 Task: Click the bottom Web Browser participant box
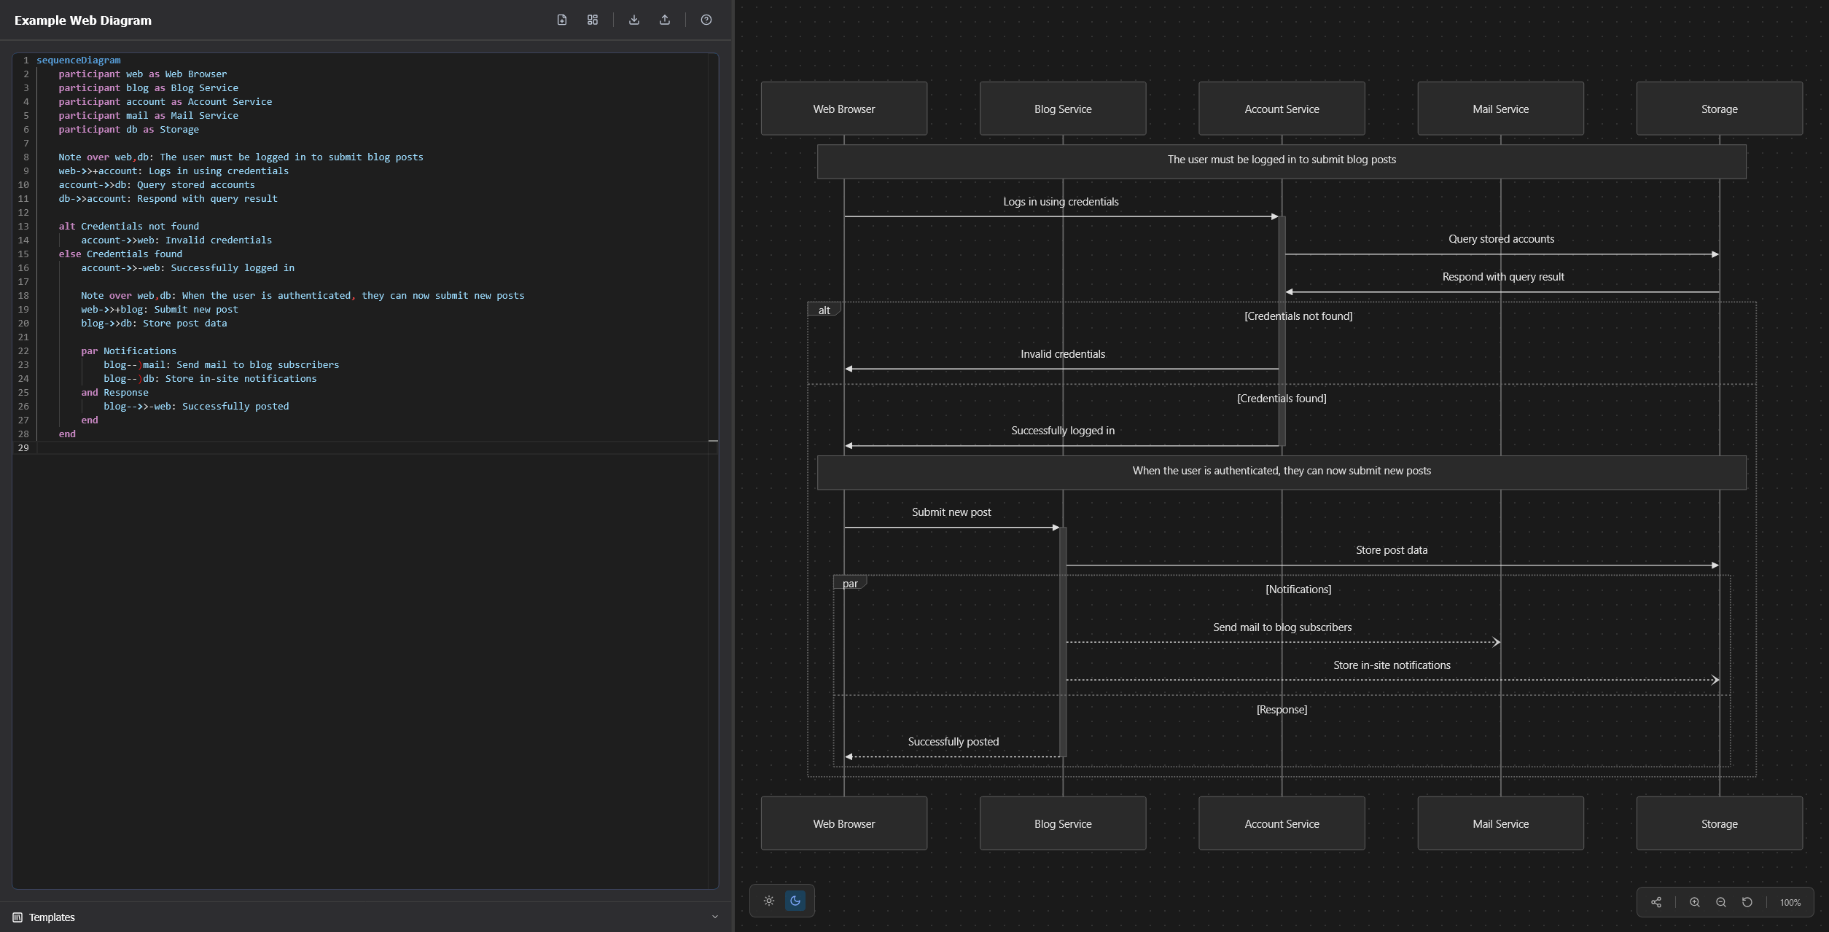pos(844,823)
